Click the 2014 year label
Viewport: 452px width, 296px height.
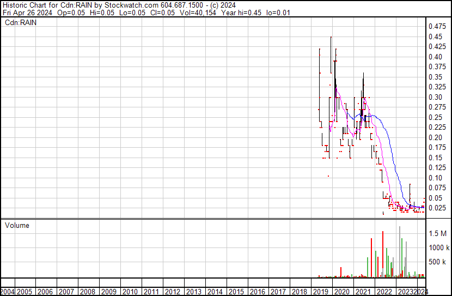215,292
